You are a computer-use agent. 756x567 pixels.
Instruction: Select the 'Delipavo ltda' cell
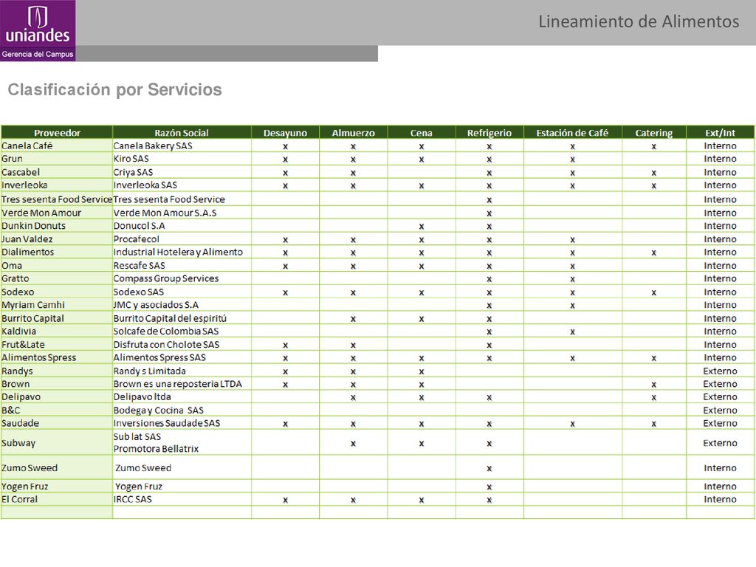pos(182,396)
